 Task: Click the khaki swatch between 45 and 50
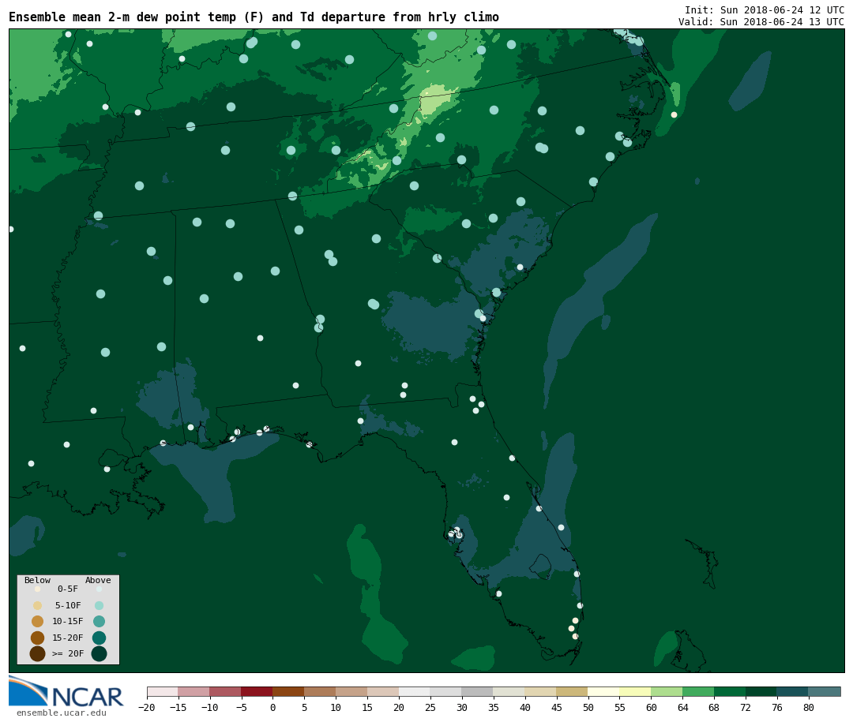pos(573,691)
